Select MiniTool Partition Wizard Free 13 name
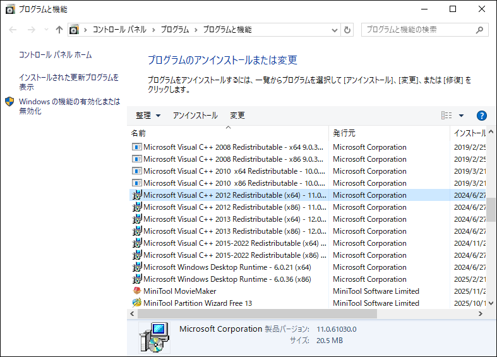Viewport: 497px width, 357px height. [198, 303]
